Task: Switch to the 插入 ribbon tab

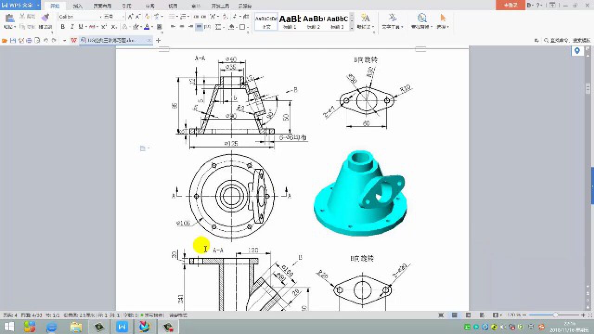Action: (x=77, y=6)
